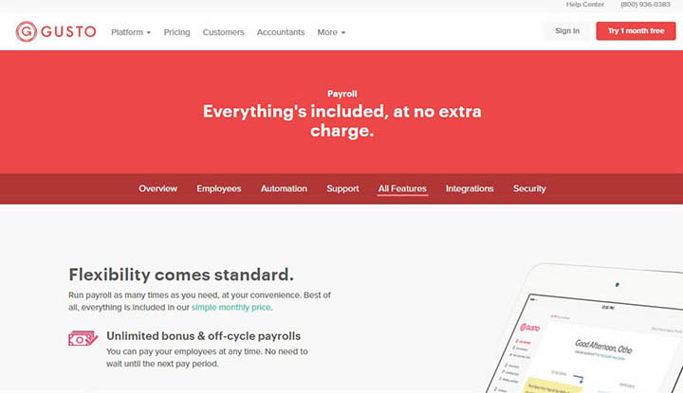The width and height of the screenshot is (683, 393).
Task: Click the Payroll label in the banner
Action: click(341, 94)
